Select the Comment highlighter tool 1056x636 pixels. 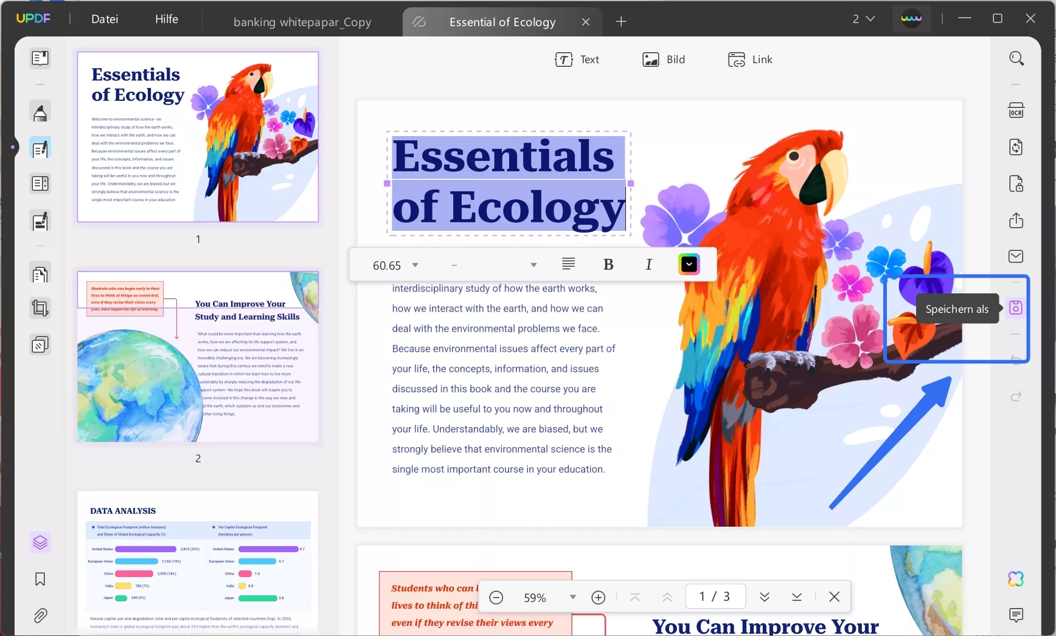click(40, 112)
